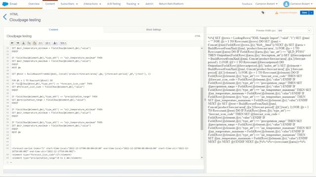The width and height of the screenshot is (316, 177).
Task: Open the special characters toolbar dropdown
Action: click(40, 43)
